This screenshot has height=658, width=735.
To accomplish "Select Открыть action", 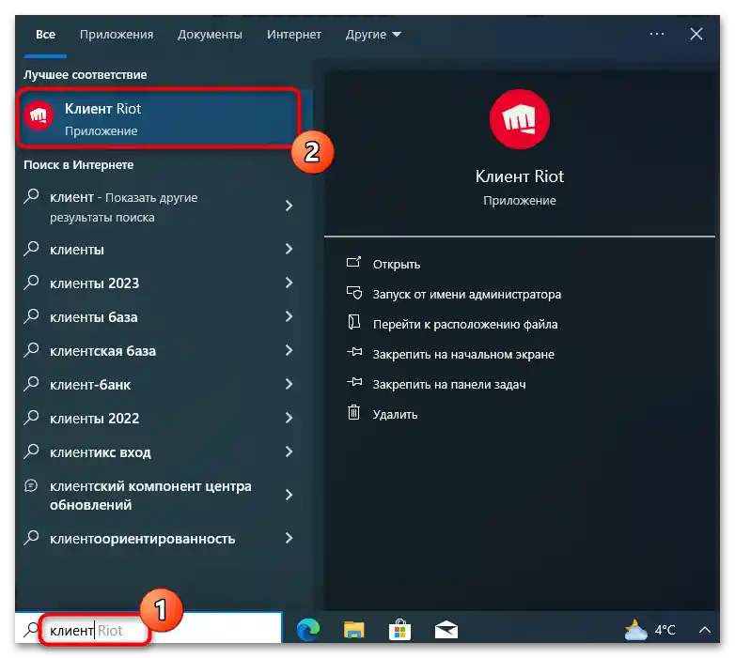I will click(x=396, y=265).
